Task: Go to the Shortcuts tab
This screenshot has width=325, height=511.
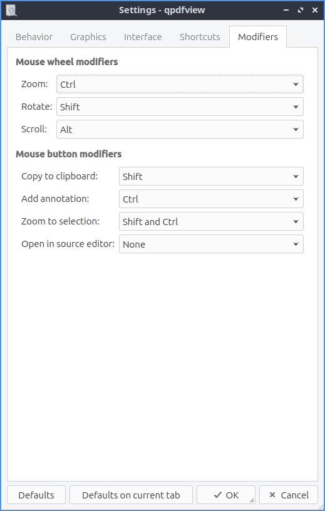Action: click(x=200, y=37)
